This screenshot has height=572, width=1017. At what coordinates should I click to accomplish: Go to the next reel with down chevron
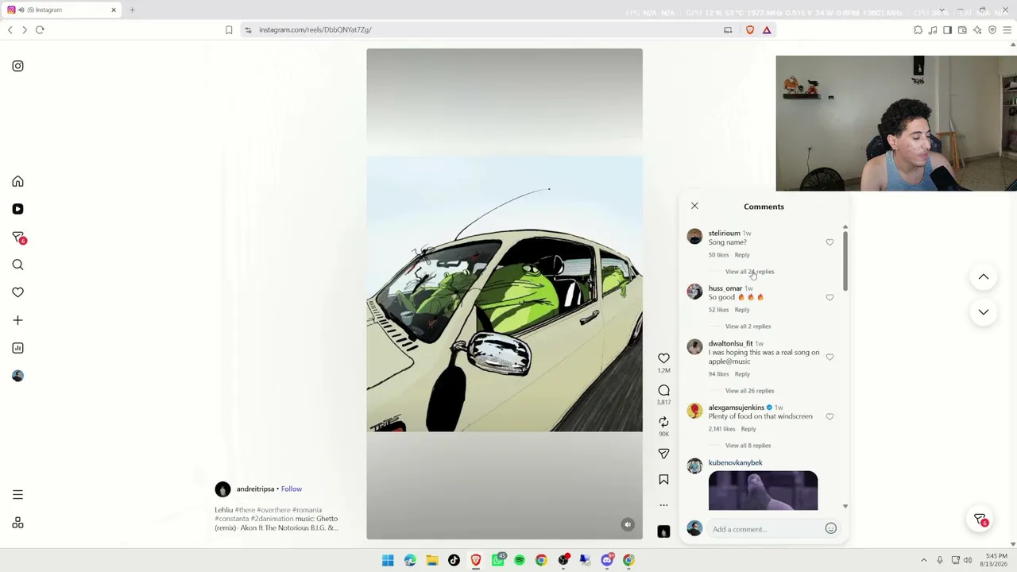click(984, 312)
